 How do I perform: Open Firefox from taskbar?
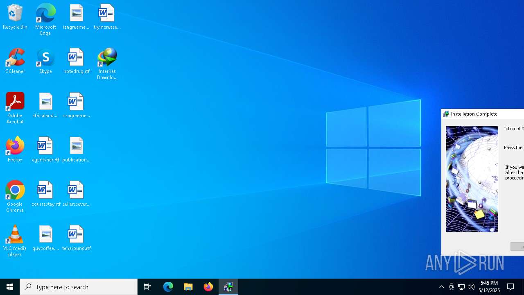tap(208, 287)
